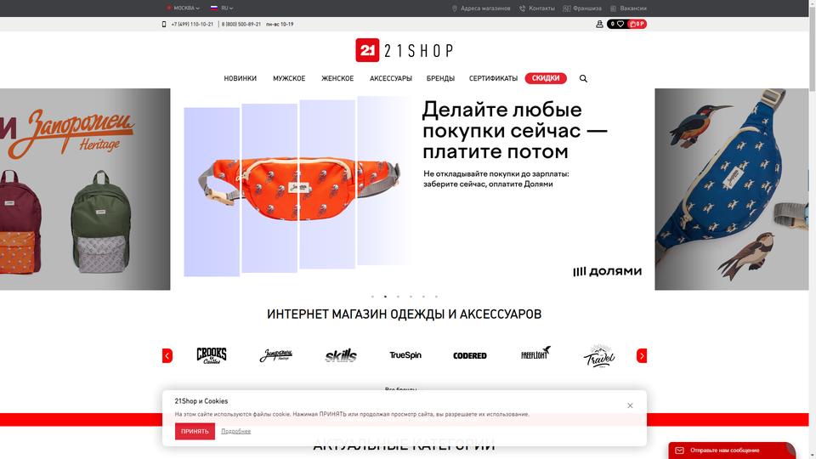Open the search magnifier icon
The image size is (816, 459).
click(583, 78)
